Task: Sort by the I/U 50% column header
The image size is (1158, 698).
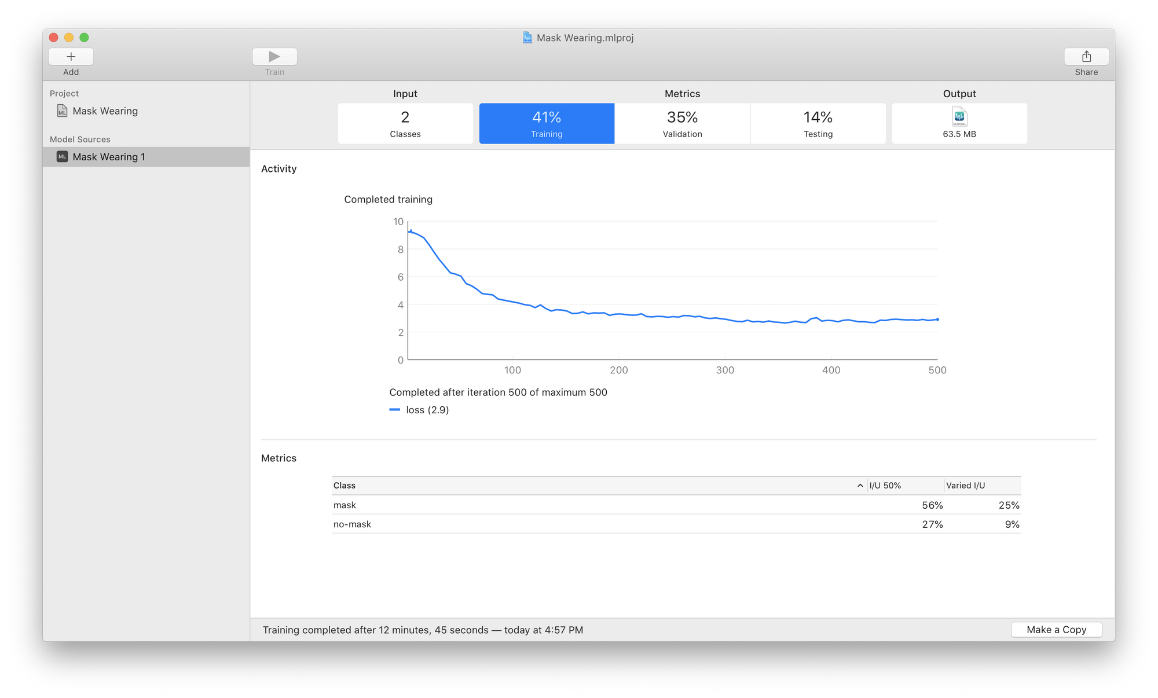Action: coord(885,486)
